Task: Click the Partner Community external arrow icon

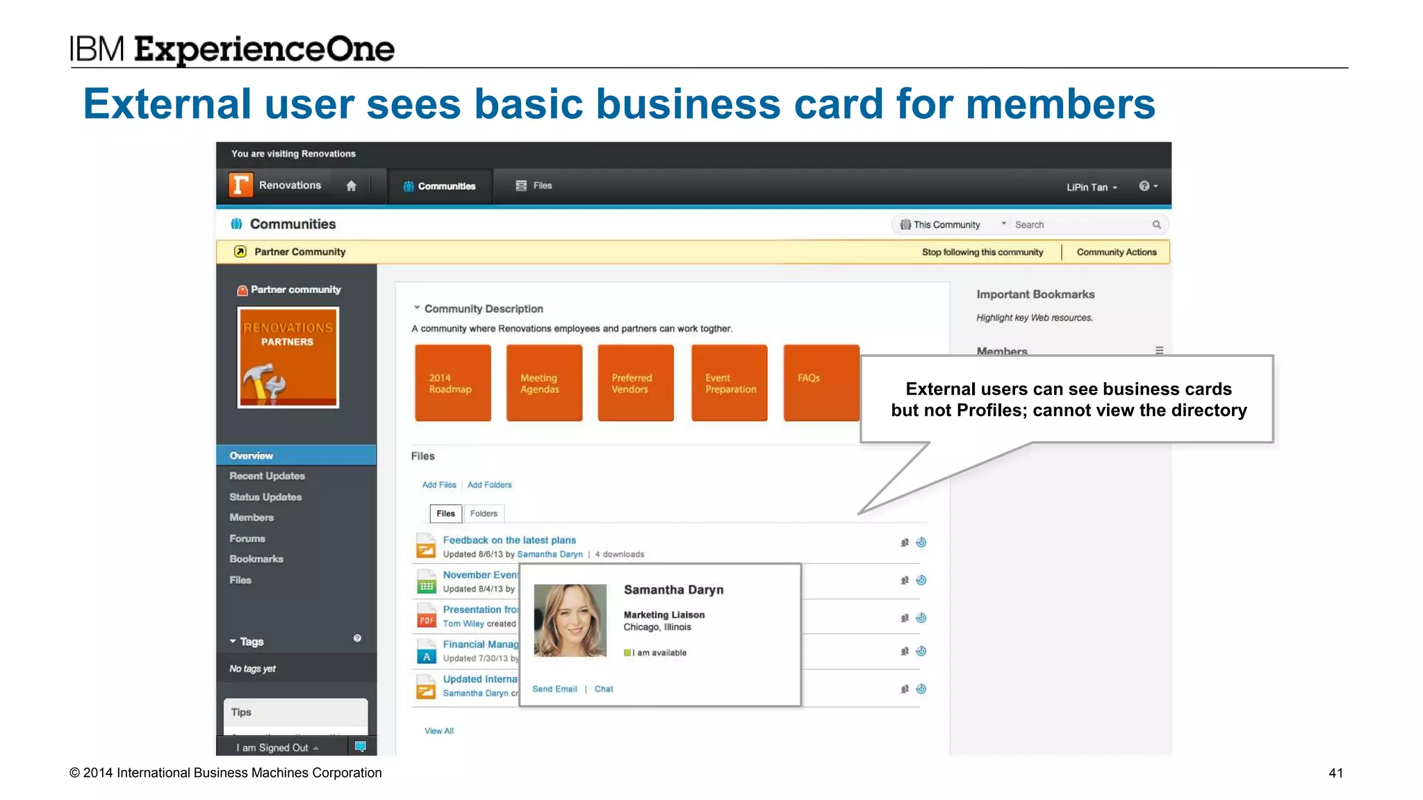Action: 240,251
